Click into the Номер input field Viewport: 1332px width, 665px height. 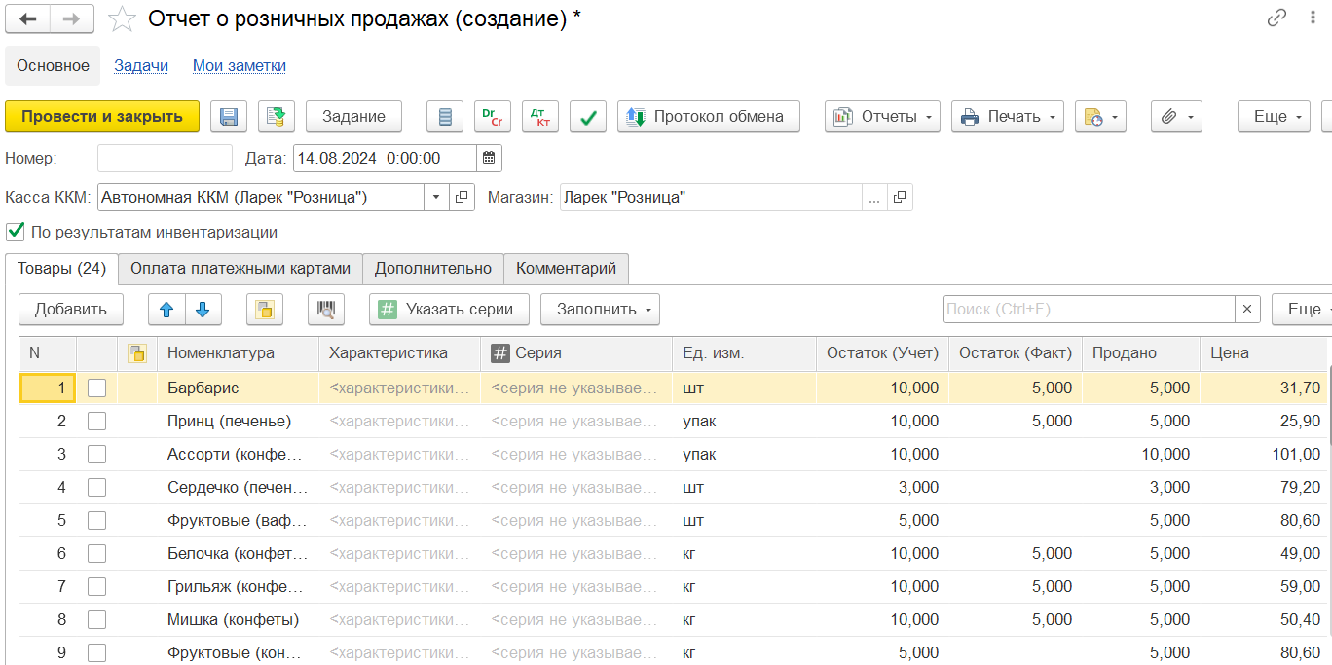pyautogui.click(x=165, y=158)
